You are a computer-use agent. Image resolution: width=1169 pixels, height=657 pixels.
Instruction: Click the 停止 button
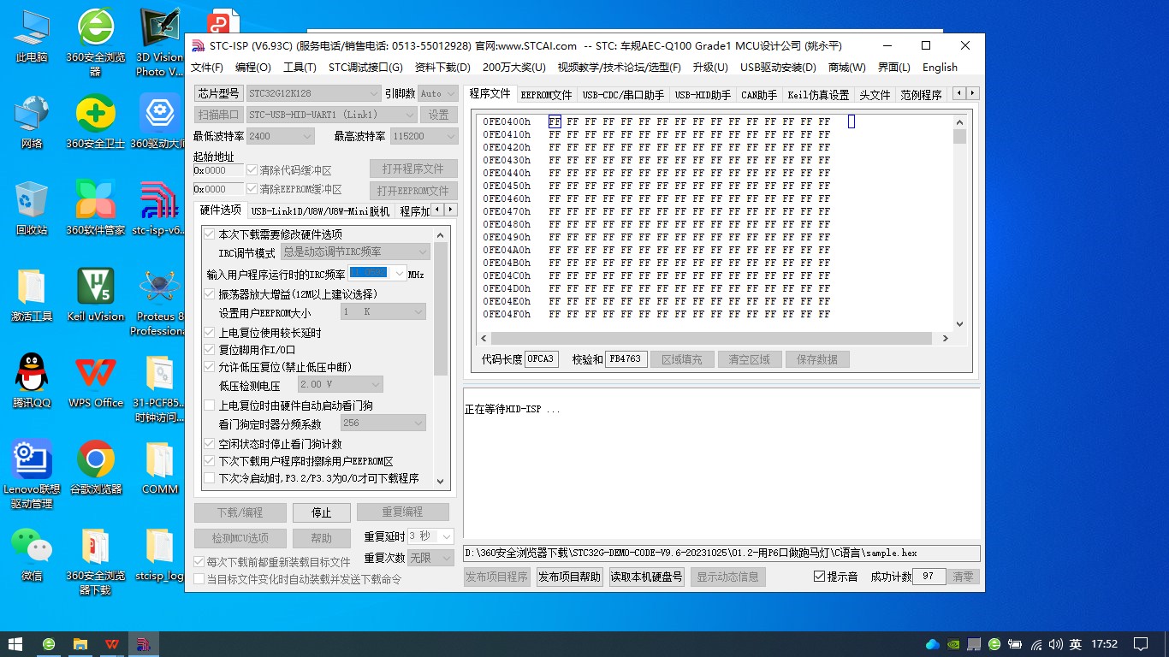(321, 512)
